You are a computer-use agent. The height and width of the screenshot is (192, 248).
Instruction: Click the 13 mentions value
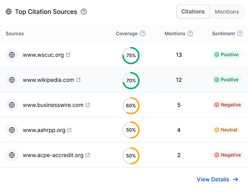tap(179, 55)
